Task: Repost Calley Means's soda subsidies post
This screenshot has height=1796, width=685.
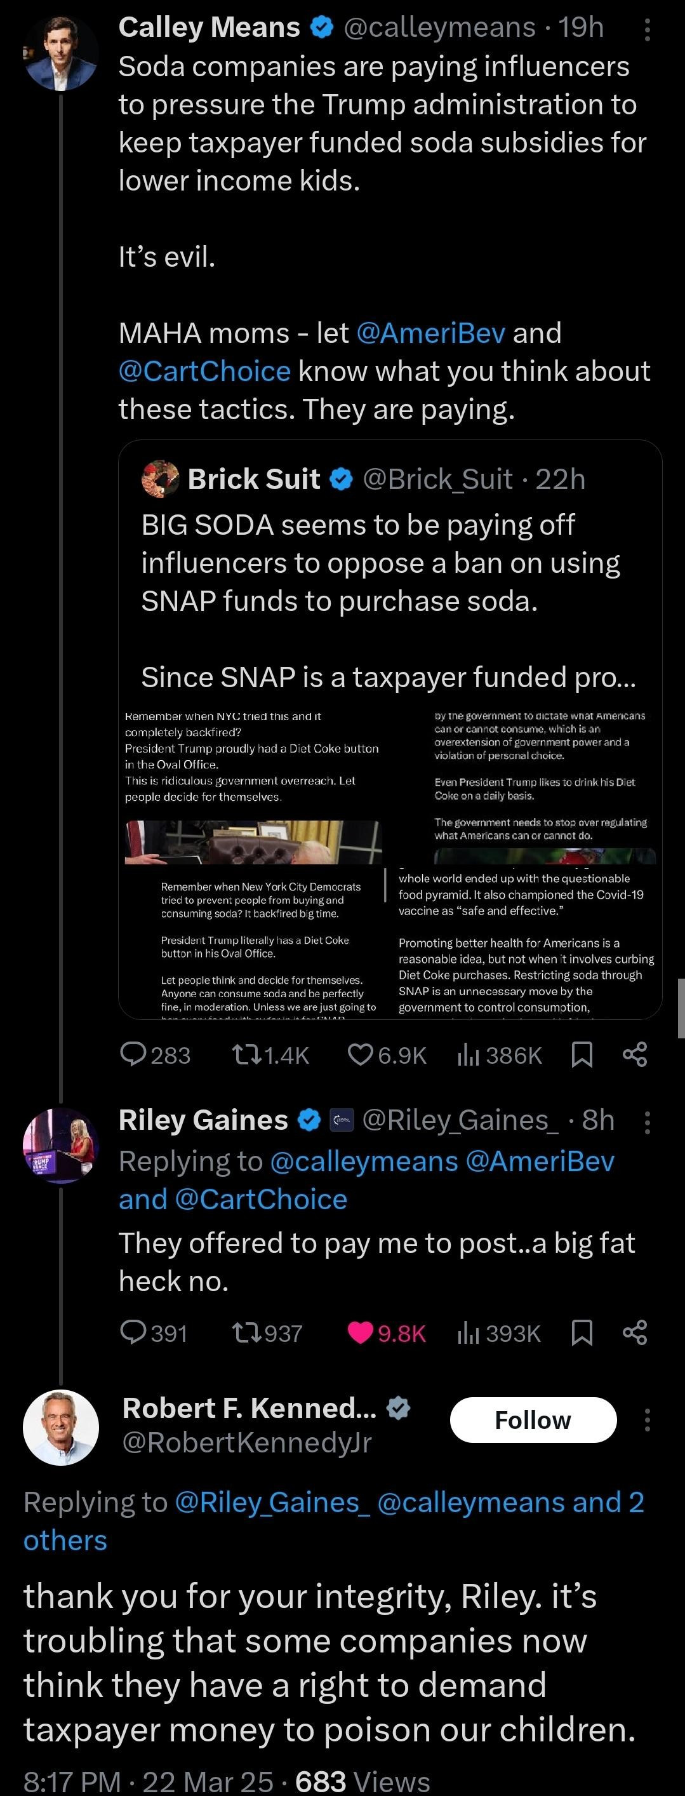Action: pos(244,1054)
